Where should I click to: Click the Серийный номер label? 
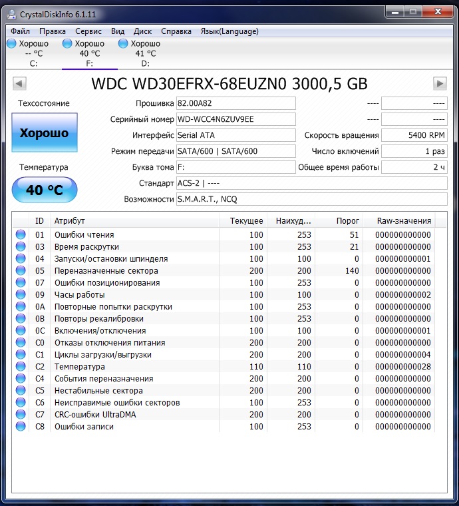142,119
